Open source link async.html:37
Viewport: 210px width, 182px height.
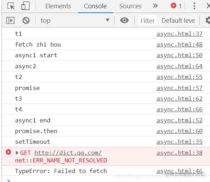coord(179,34)
